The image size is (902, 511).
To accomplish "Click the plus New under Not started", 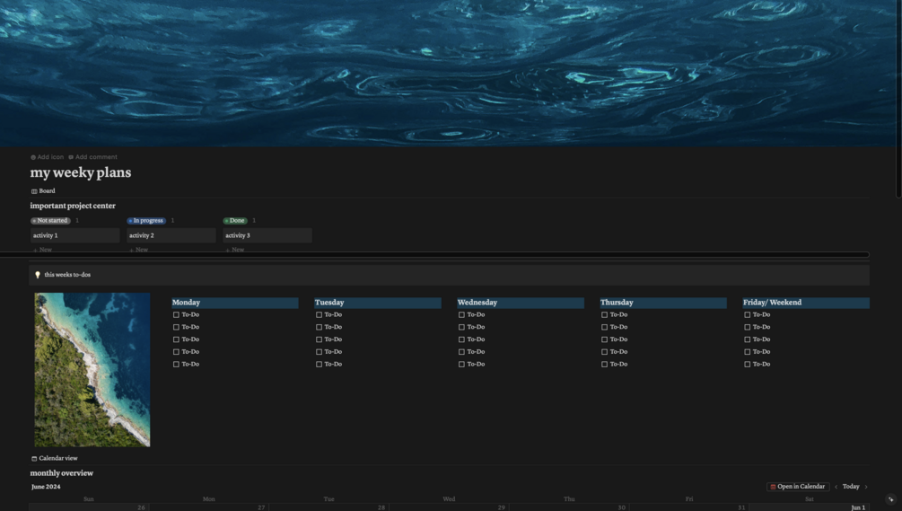I will [42, 250].
